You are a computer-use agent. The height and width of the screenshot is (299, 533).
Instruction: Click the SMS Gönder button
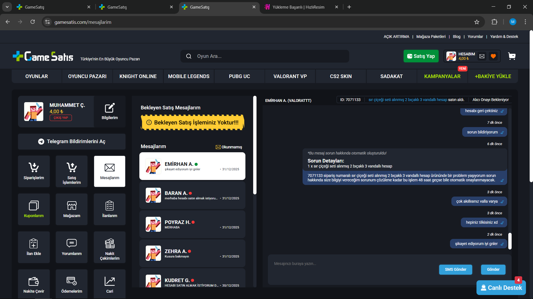pos(456,269)
